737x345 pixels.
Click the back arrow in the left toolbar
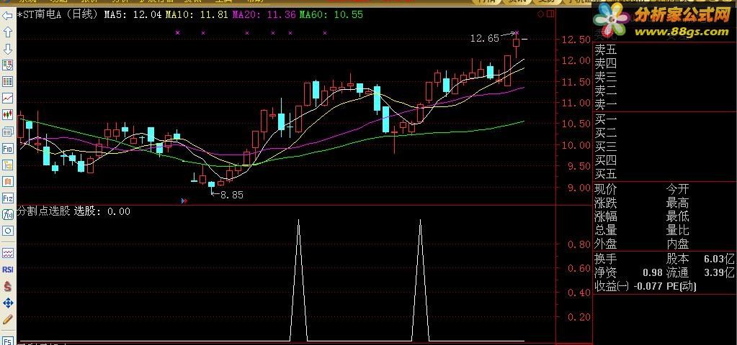point(7,16)
